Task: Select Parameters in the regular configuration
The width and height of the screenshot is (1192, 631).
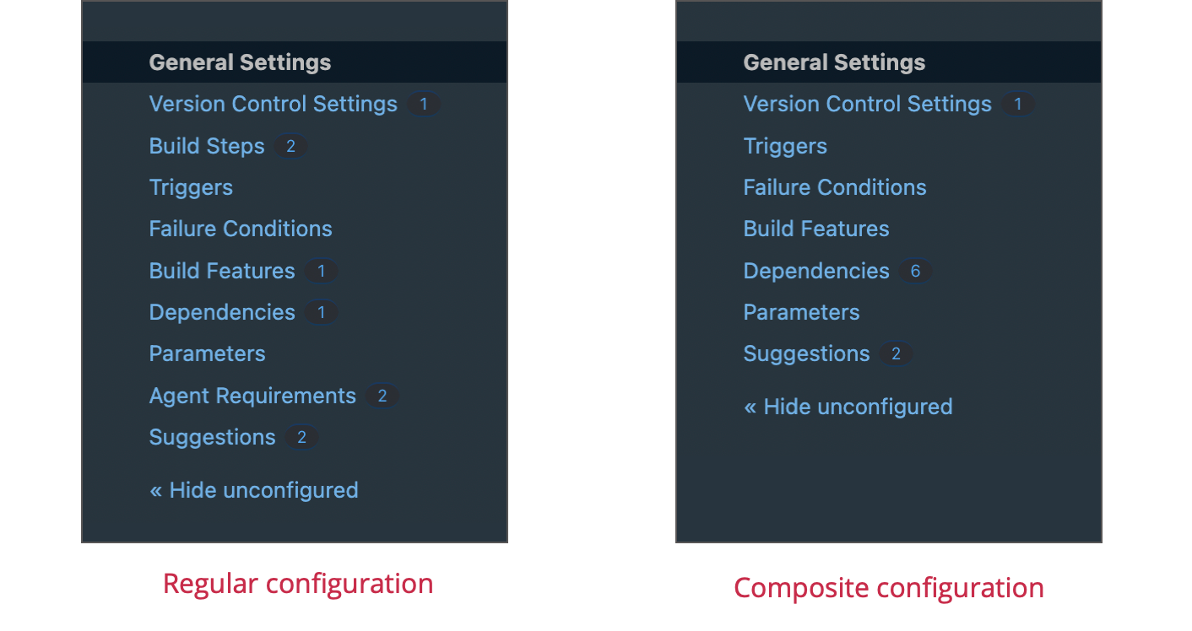Action: 206,353
